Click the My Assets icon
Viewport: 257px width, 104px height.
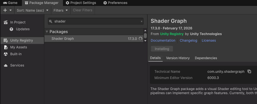[x=6, y=47]
